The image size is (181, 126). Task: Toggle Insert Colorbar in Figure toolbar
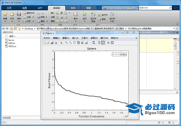click(x=99, y=43)
